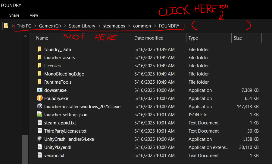
Task: Open the Share ribbon tab
Action: pos(14,15)
